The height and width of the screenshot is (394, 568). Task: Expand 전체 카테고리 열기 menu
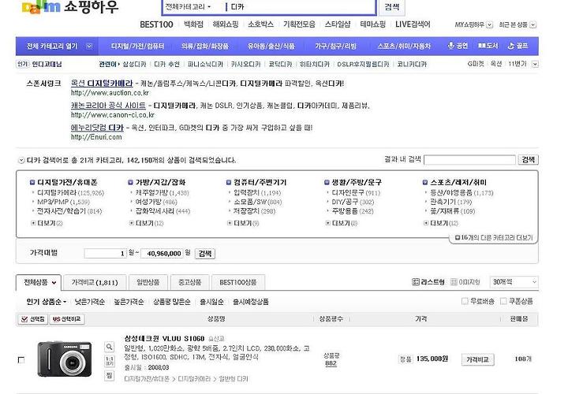pyautogui.click(x=57, y=46)
